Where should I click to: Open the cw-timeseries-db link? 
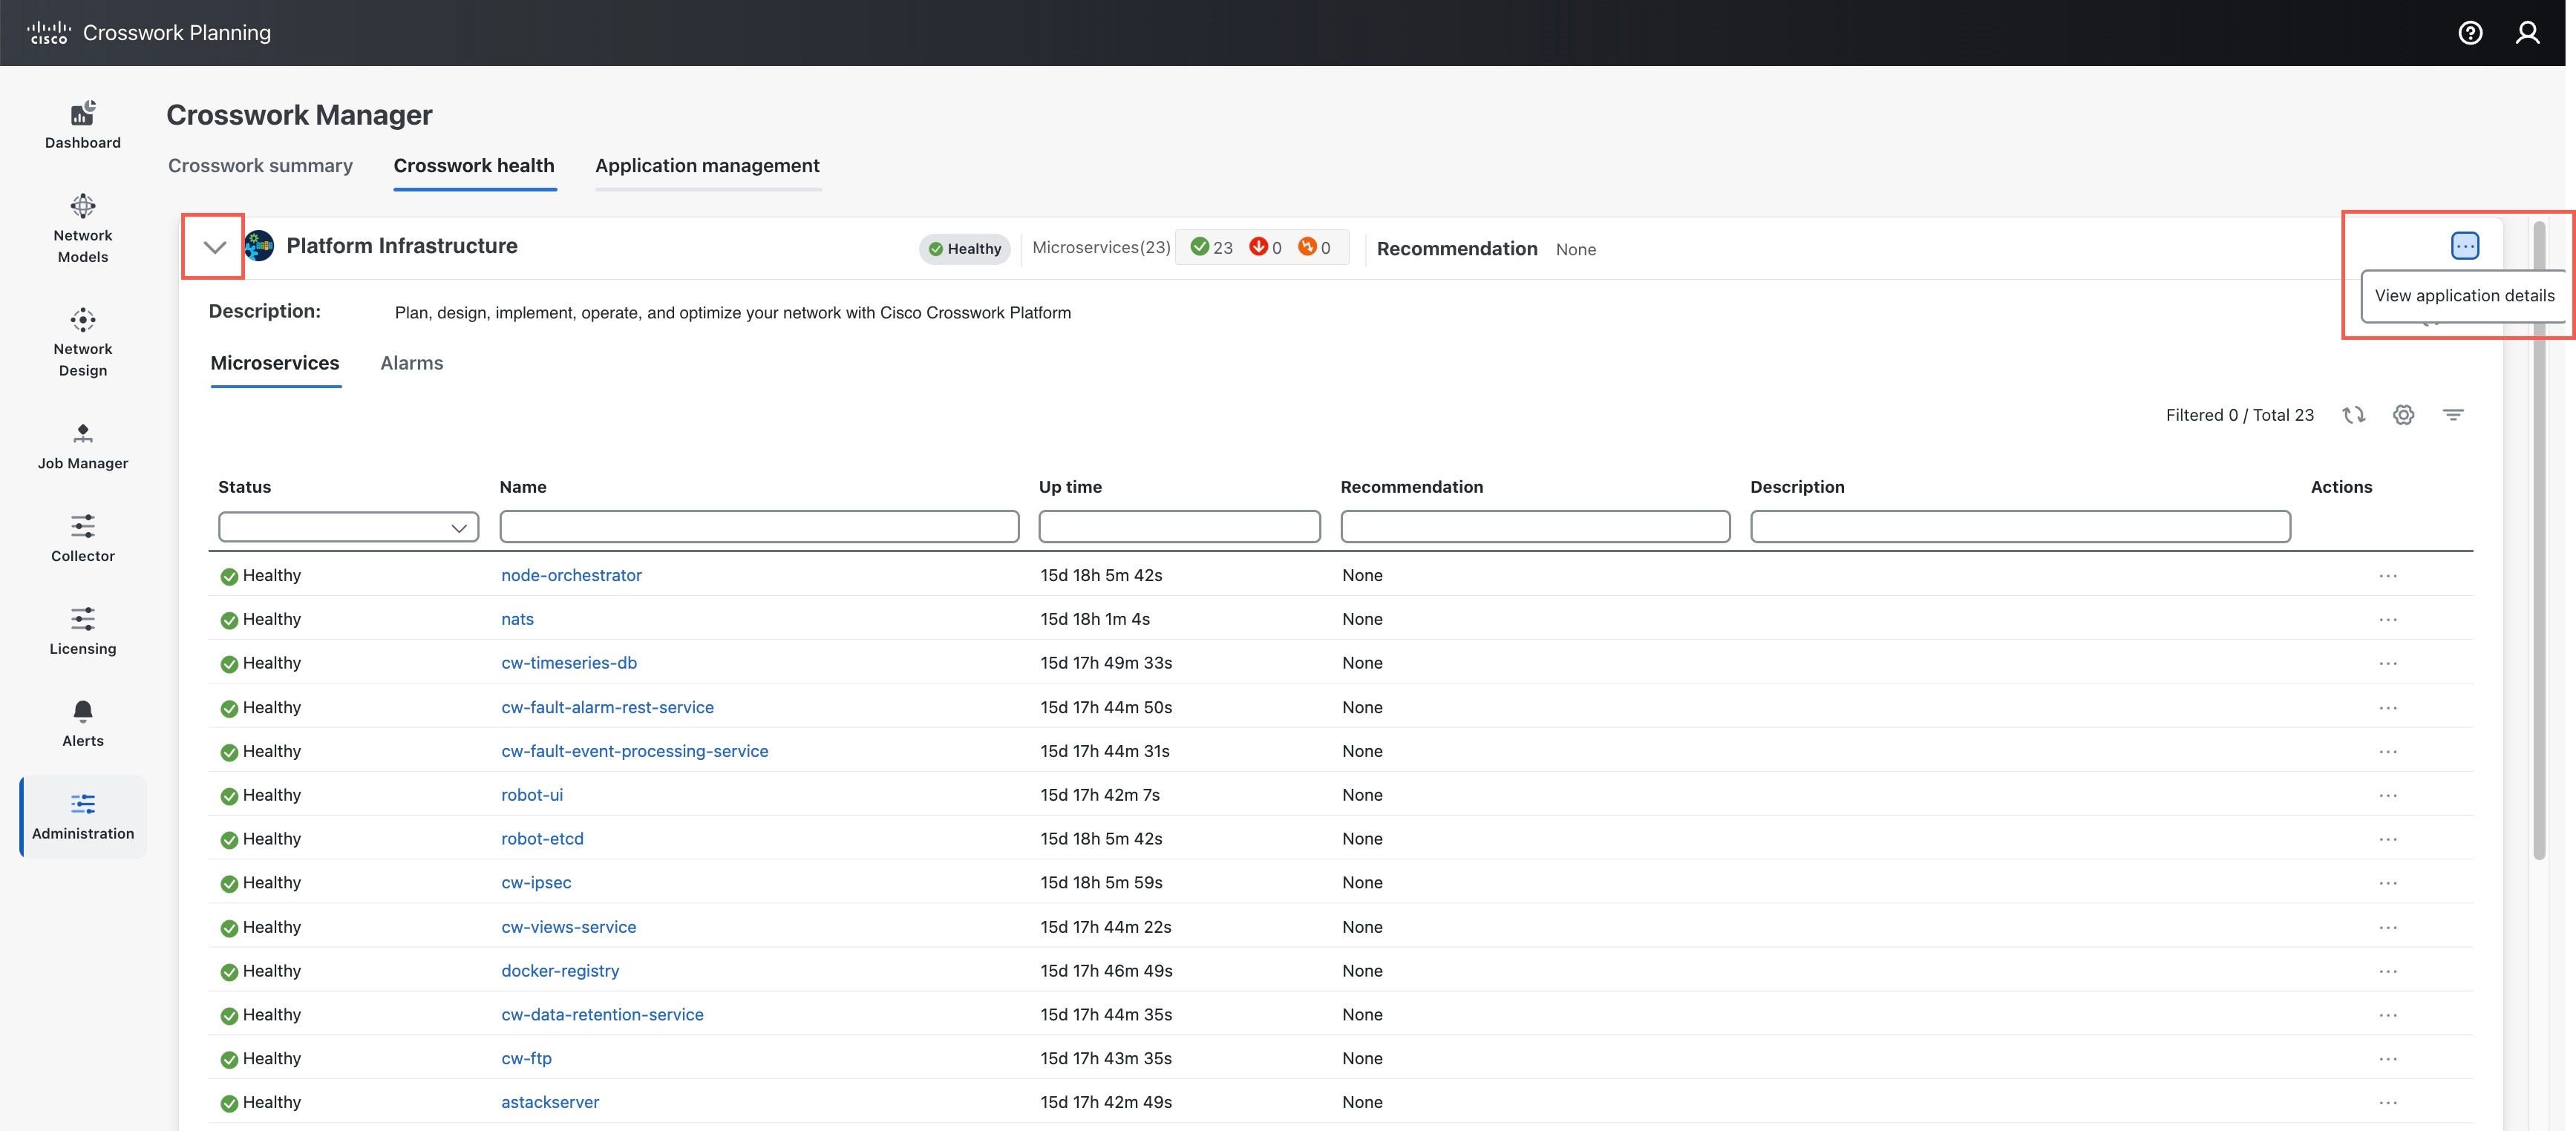tap(569, 664)
